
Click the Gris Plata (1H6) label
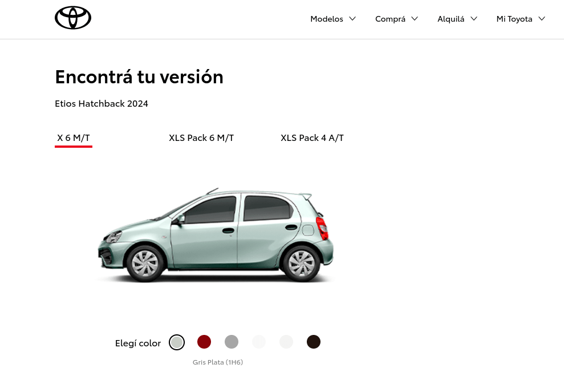pyautogui.click(x=218, y=362)
